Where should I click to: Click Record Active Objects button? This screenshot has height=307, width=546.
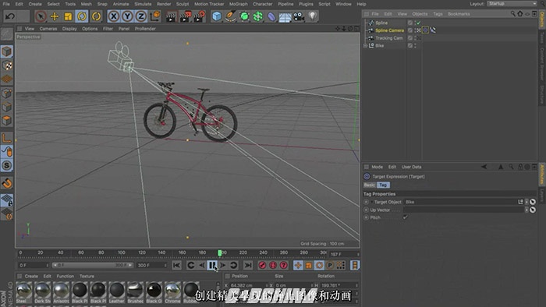pyautogui.click(x=262, y=265)
